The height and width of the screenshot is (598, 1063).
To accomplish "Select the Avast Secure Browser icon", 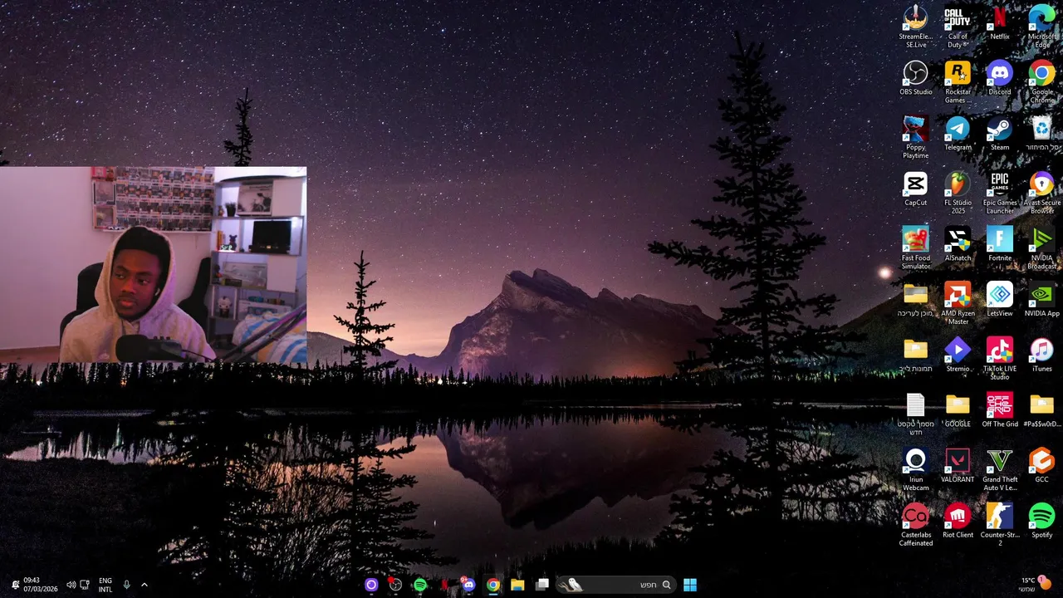I will click(x=1042, y=193).
